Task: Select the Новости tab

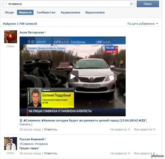Action: (25, 12)
